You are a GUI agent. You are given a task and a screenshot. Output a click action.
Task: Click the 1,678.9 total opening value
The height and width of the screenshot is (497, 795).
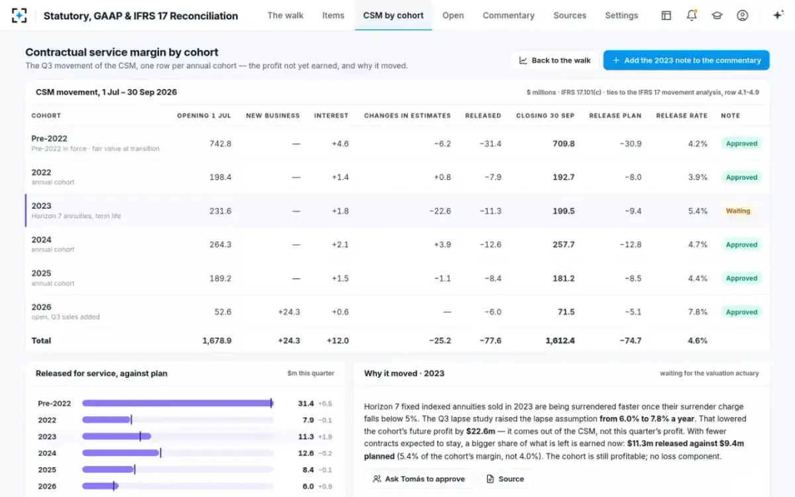217,341
